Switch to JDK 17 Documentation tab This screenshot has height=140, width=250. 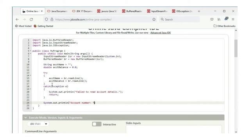pyautogui.click(x=82, y=11)
